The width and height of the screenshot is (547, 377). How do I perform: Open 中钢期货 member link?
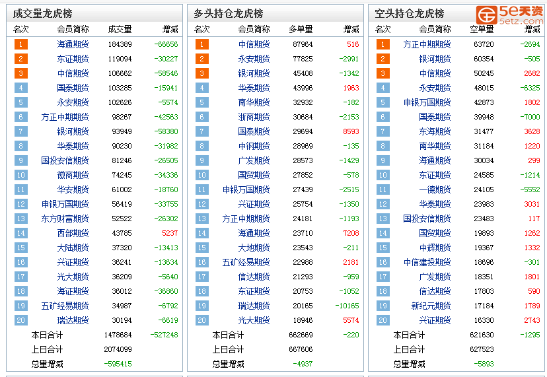pyautogui.click(x=254, y=146)
